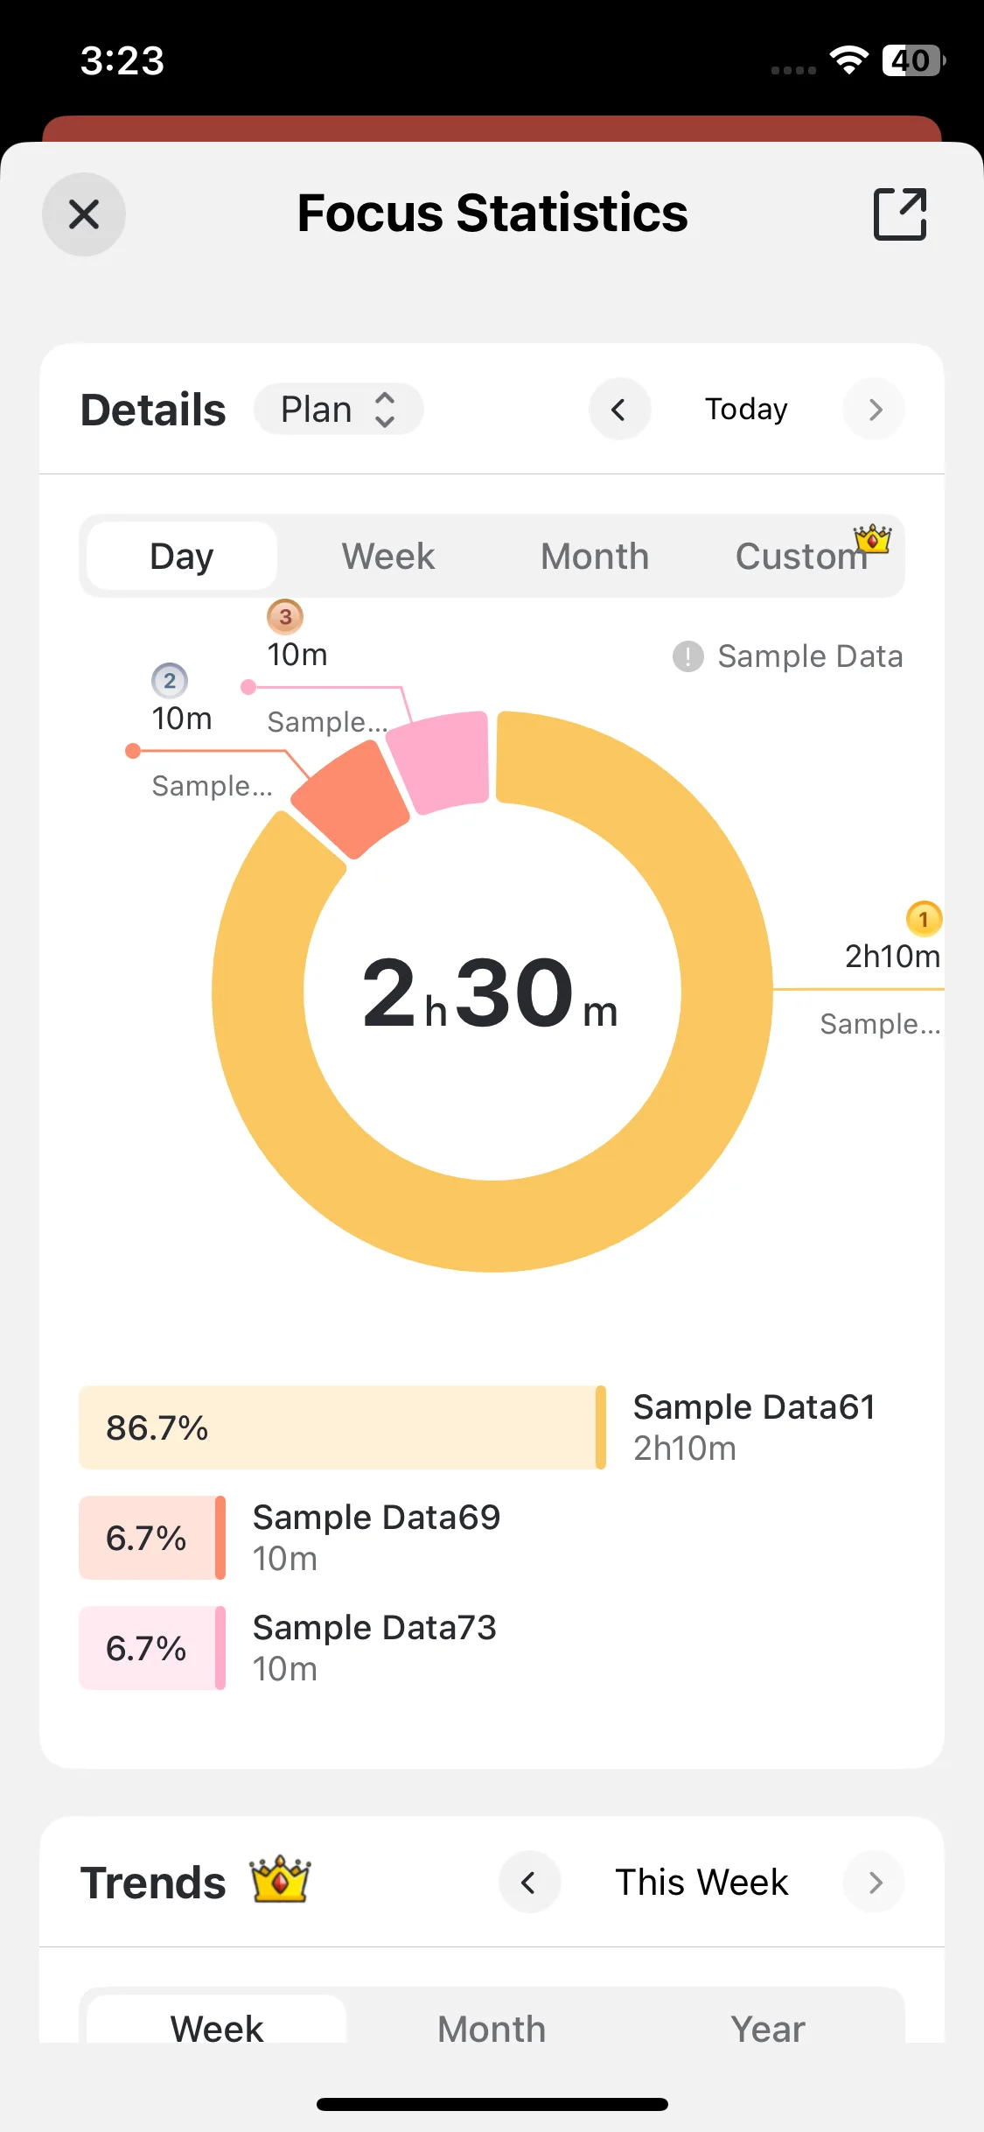Select the Year tab in Trends
984x2132 pixels.
(x=767, y=2029)
